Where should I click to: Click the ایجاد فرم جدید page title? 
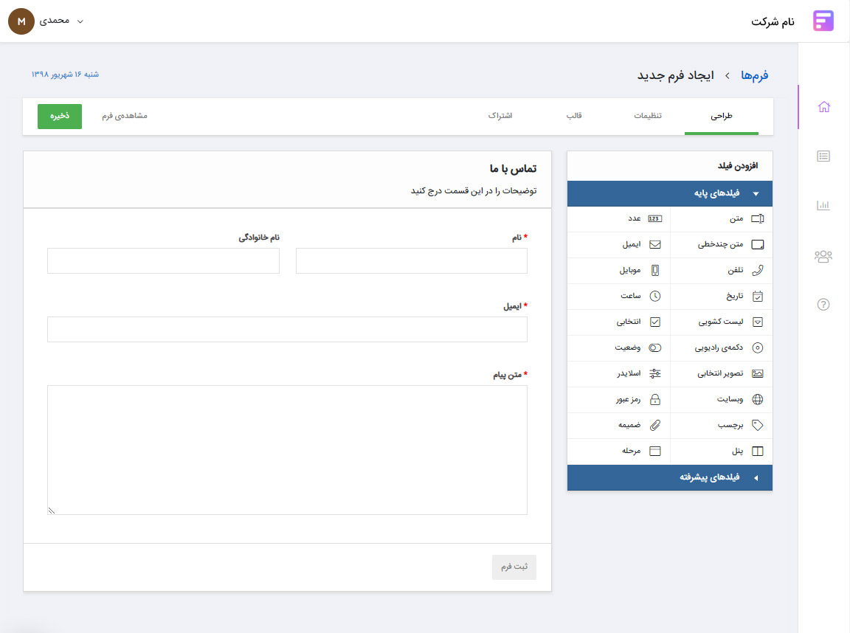[675, 75]
